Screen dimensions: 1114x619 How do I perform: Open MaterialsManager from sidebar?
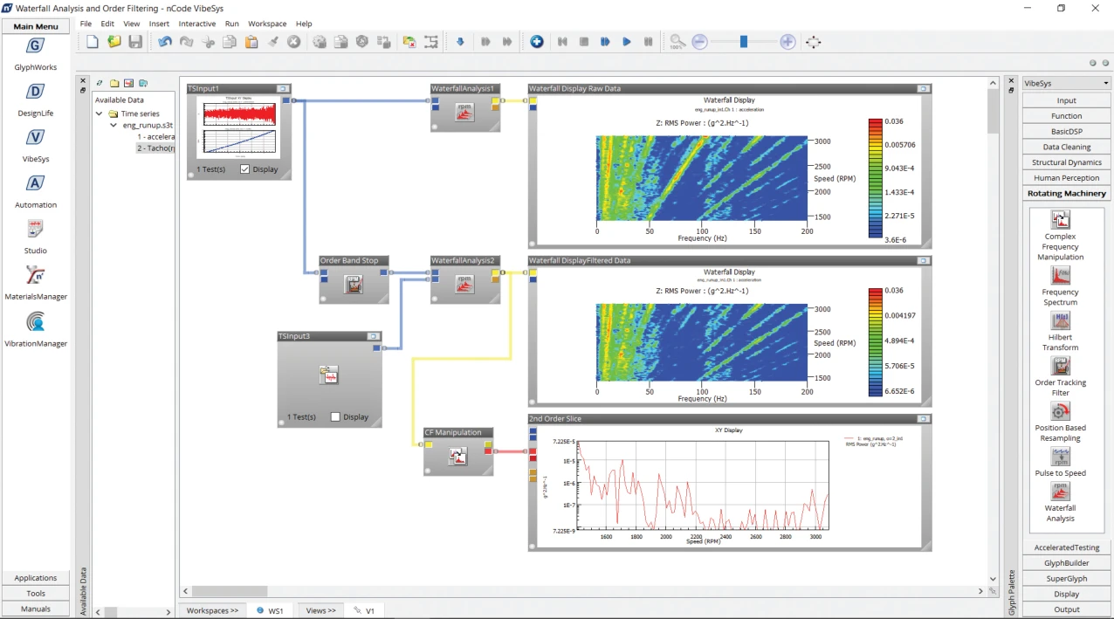coord(36,275)
